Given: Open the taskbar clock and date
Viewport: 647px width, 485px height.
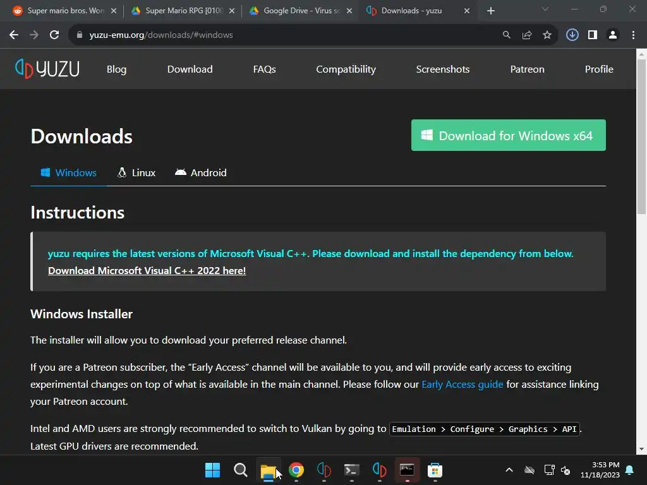Looking at the screenshot, I should click(600, 470).
